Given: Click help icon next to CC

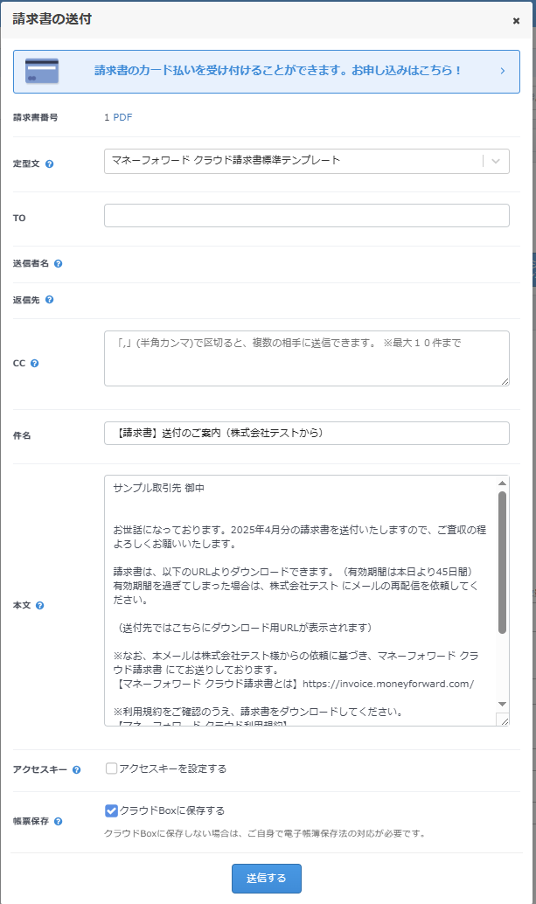Looking at the screenshot, I should [35, 363].
